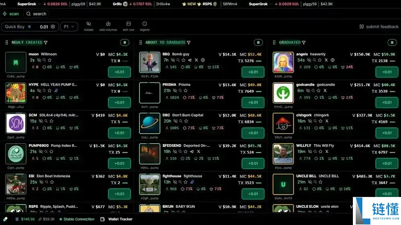Hide the moon token row
Image resolution: width=401 pixels, height=225 pixels.
coord(39,60)
